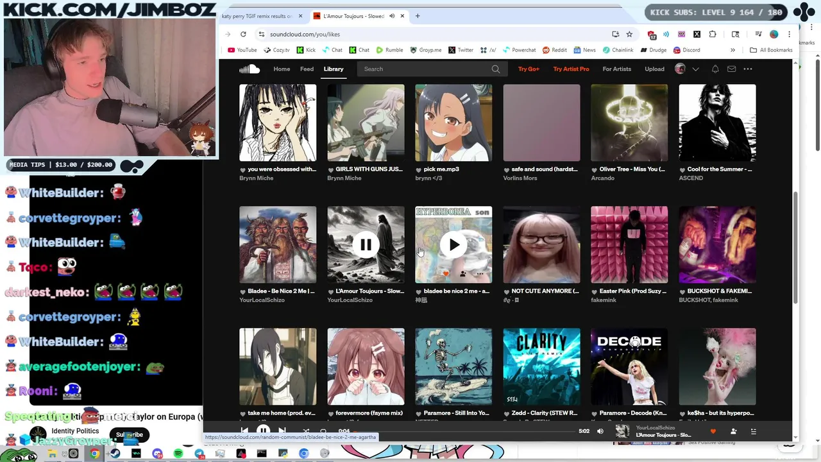Image resolution: width=821 pixels, height=462 pixels.
Task: Open the Discord bookmark
Action: pyautogui.click(x=687, y=50)
